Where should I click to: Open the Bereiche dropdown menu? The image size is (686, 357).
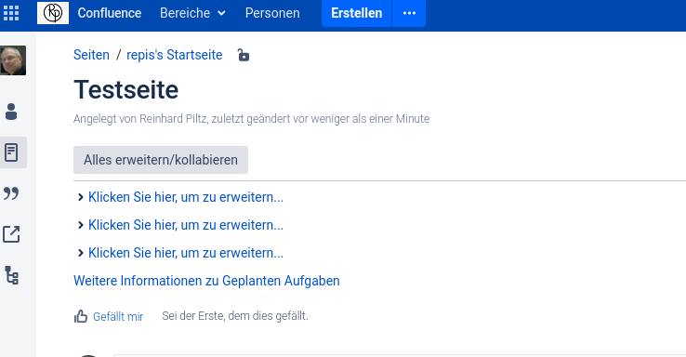click(192, 13)
